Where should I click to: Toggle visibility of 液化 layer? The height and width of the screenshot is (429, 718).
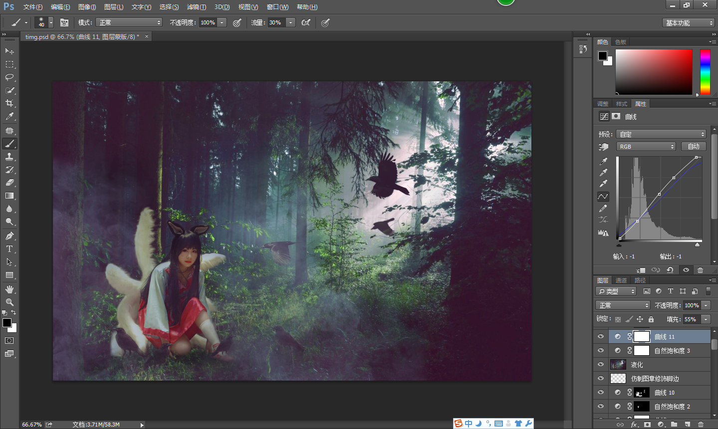pos(601,365)
